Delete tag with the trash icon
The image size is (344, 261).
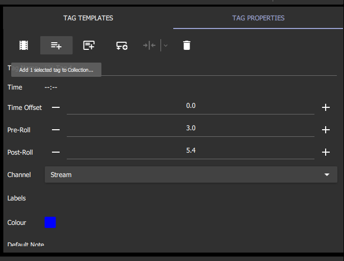pos(187,45)
